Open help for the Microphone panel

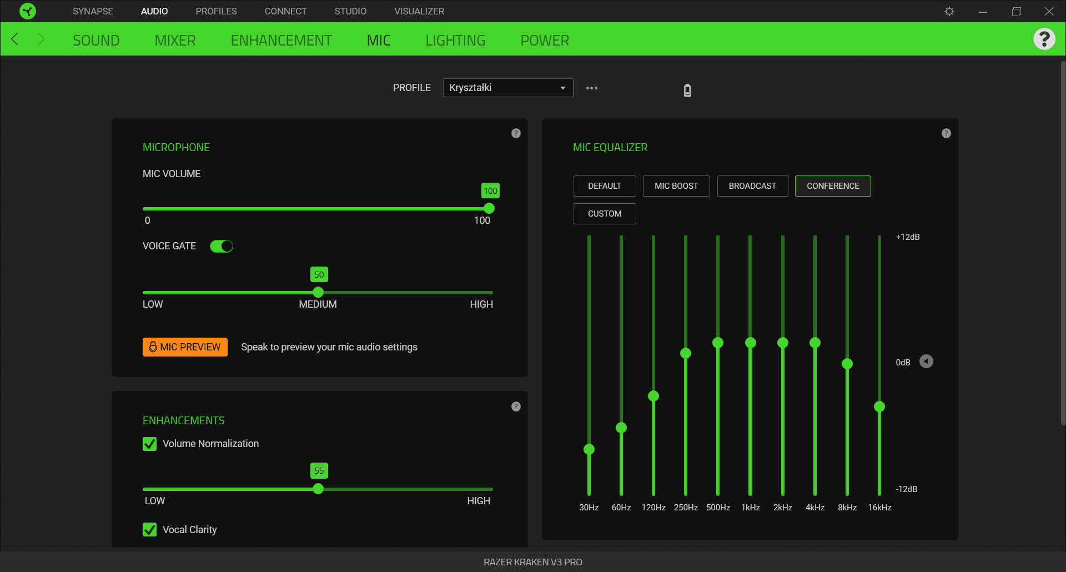pyautogui.click(x=516, y=133)
